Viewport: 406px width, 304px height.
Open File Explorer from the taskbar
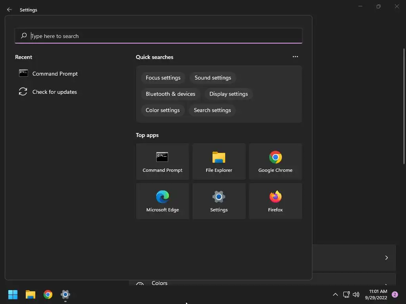(30, 294)
